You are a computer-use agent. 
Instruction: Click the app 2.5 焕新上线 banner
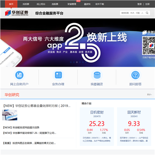[x=77, y=43]
